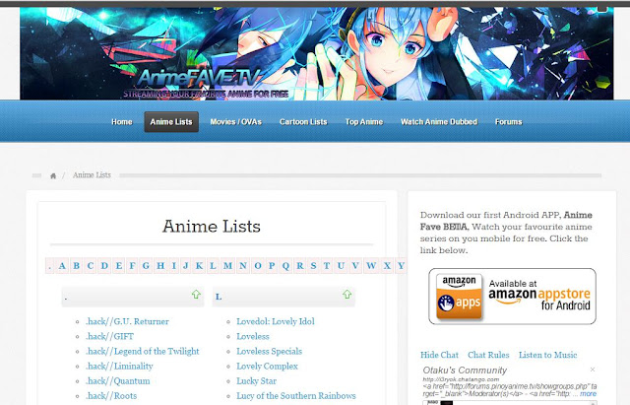Close the Otaku's Community chat box
This screenshot has height=405, width=630.
tap(593, 370)
